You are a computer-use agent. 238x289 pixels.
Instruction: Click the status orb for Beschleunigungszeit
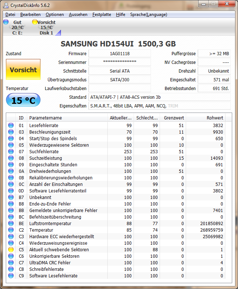[x=11, y=132]
